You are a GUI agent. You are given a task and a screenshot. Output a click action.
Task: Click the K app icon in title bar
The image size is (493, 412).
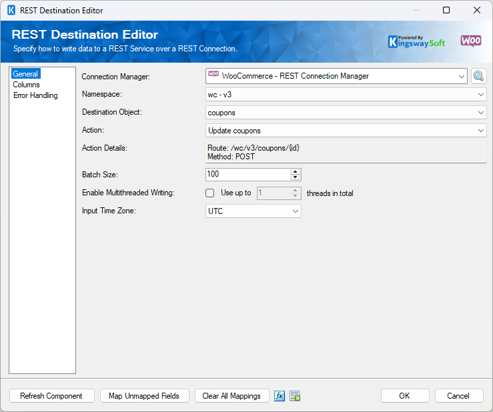(x=11, y=11)
